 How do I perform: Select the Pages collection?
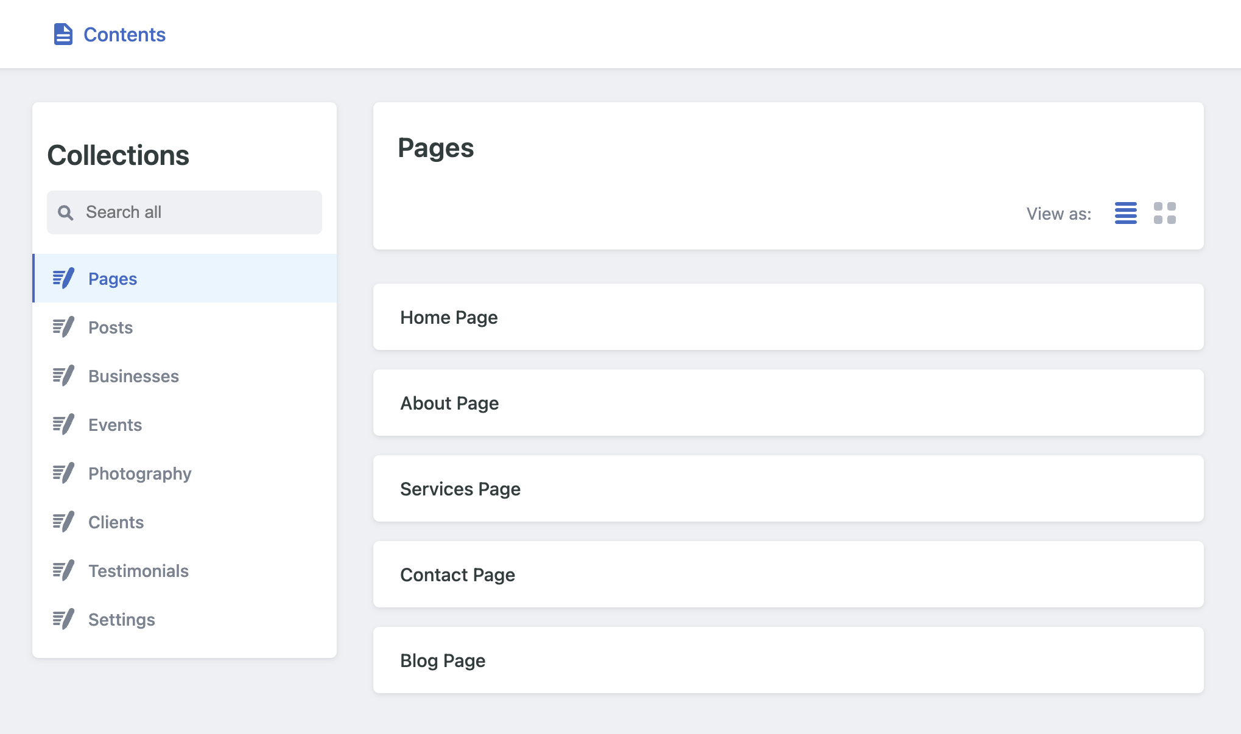185,278
